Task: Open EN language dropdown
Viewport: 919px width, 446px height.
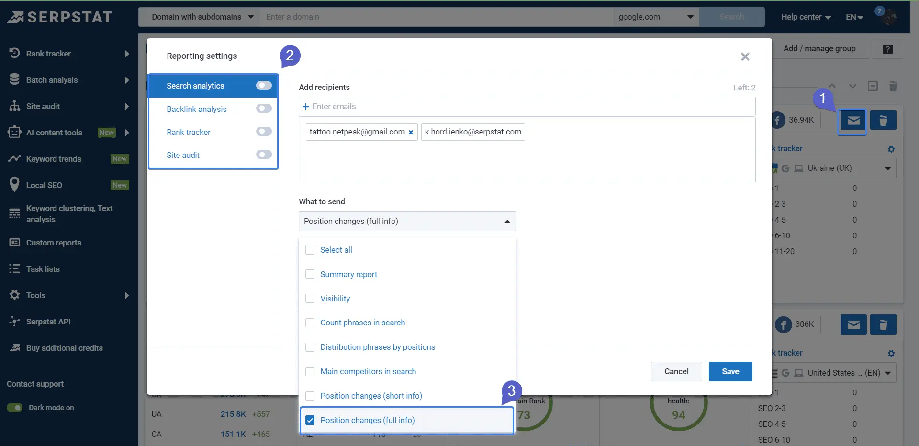Action: tap(854, 17)
